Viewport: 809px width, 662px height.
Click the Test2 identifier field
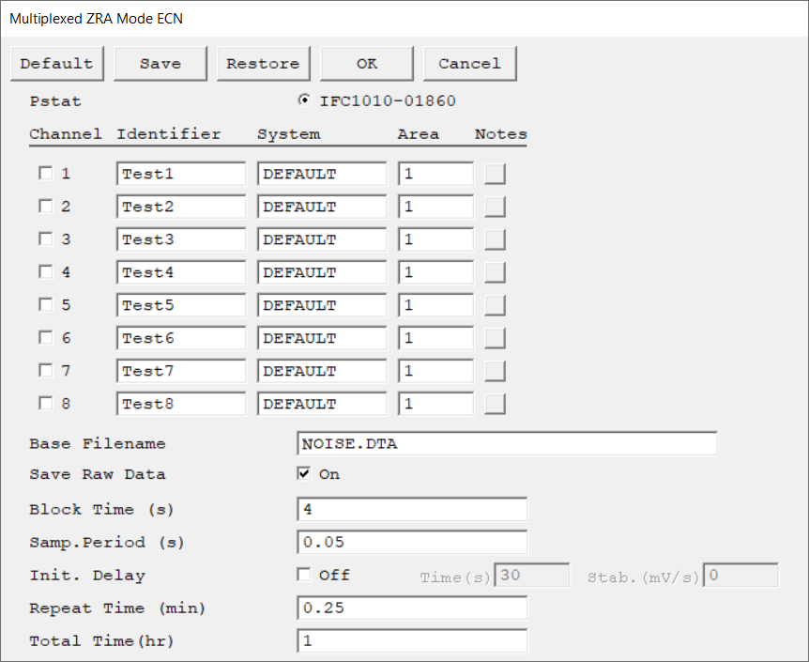click(181, 207)
